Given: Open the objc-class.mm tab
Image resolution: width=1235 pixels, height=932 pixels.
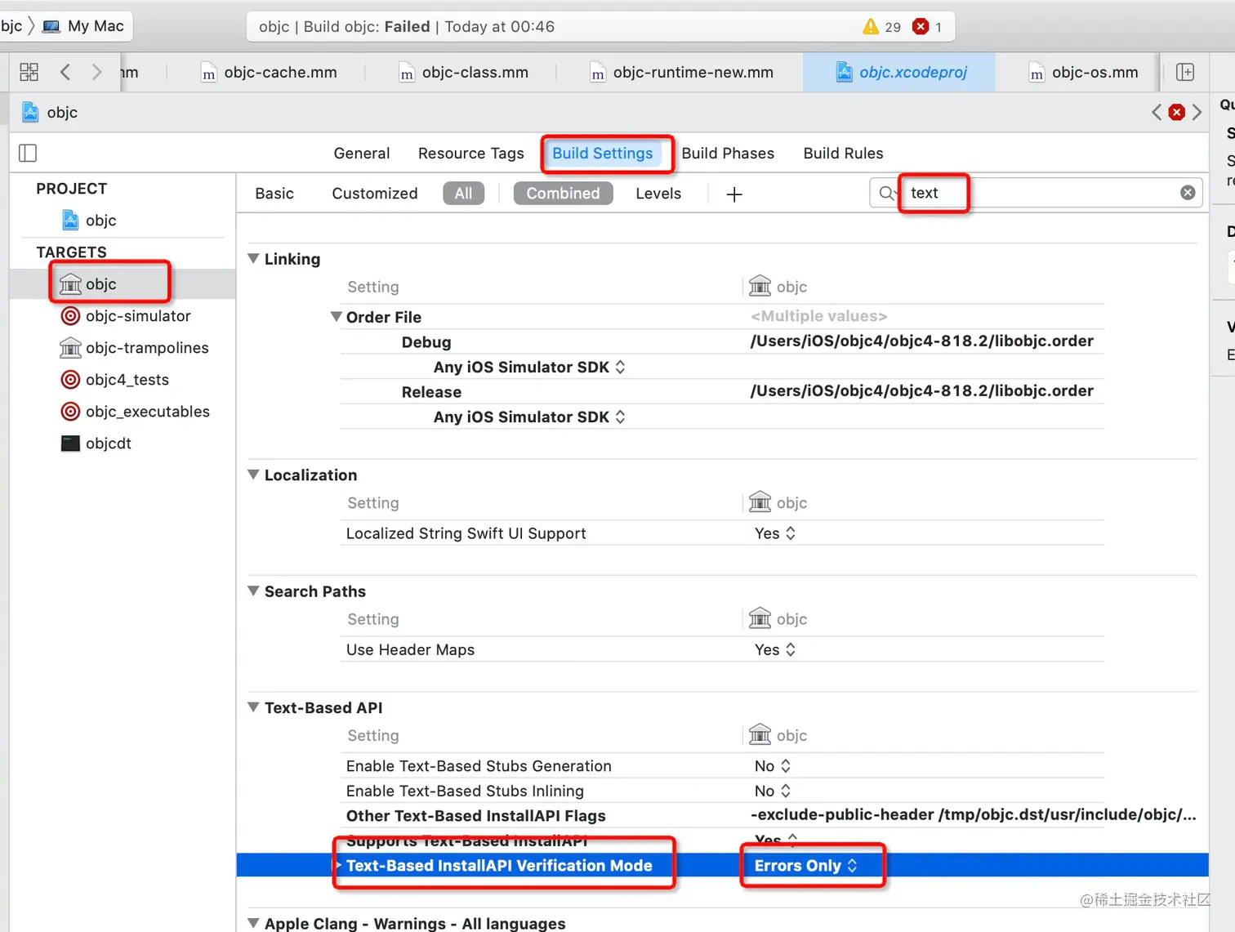Looking at the screenshot, I should 464,73.
